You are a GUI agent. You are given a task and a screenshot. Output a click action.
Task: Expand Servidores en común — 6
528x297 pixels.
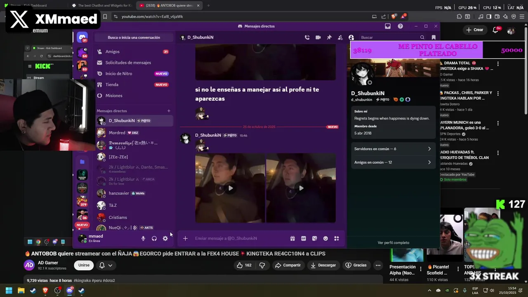[x=393, y=149]
